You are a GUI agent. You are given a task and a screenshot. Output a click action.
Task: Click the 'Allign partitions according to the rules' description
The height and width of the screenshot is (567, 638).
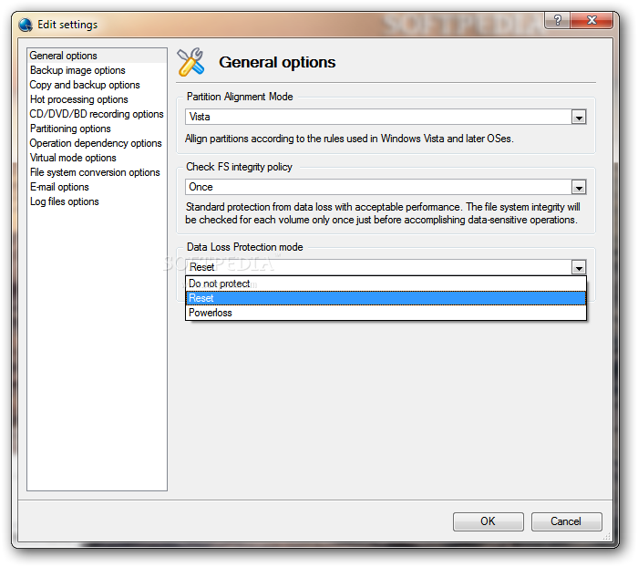[x=349, y=139]
